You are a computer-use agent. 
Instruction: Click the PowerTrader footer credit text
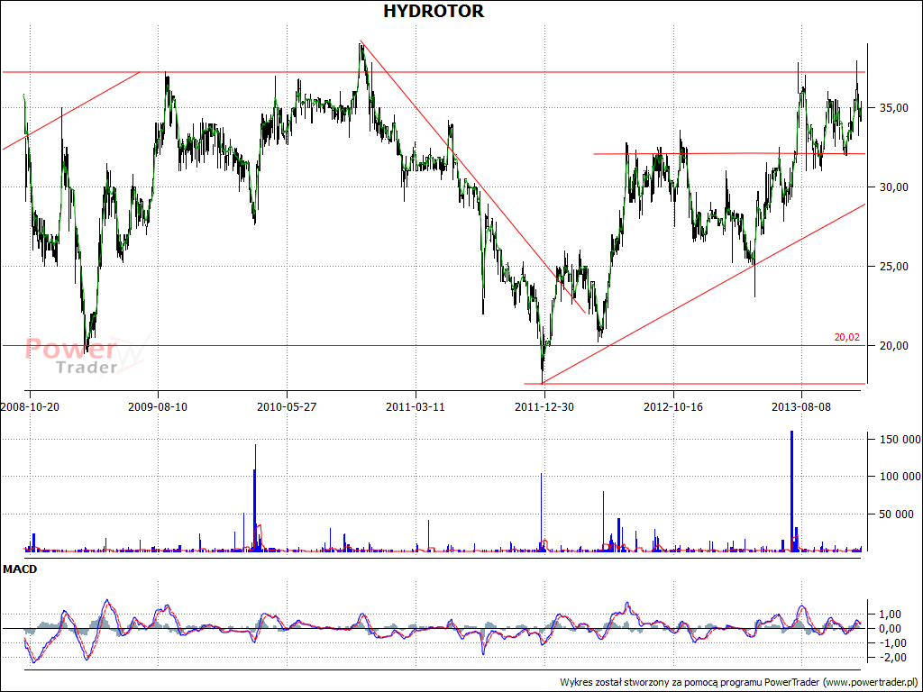click(739, 682)
